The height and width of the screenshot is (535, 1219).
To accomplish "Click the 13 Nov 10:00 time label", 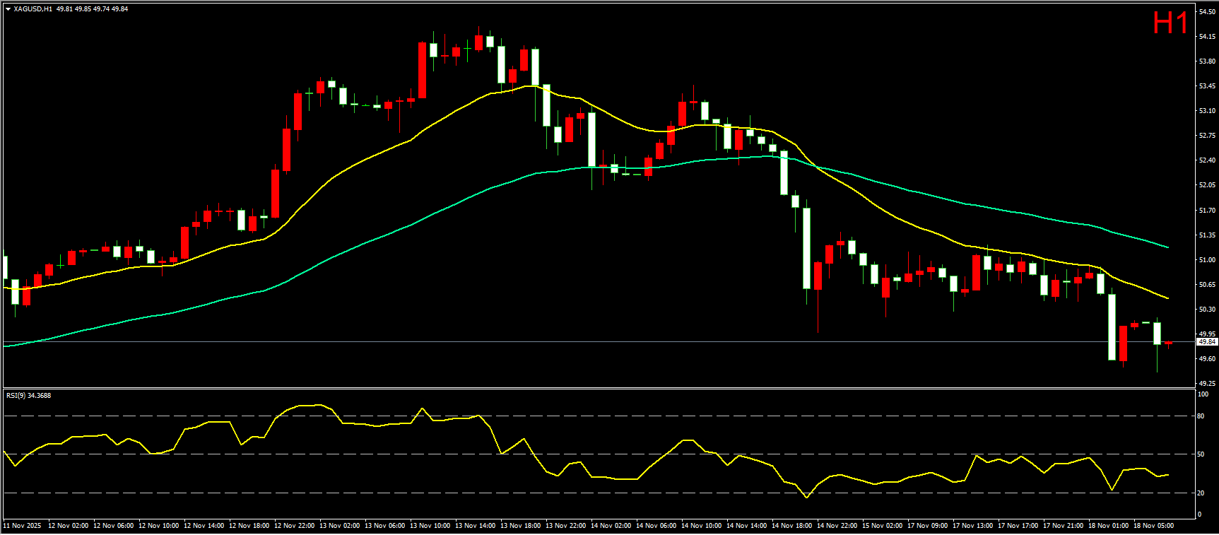I will pyautogui.click(x=430, y=526).
